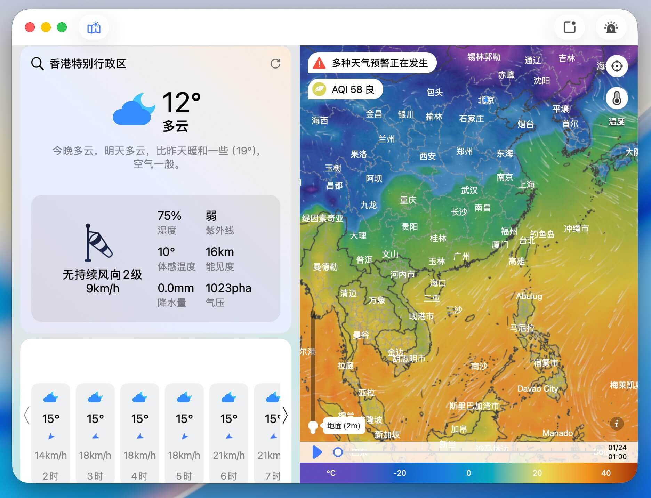Open the 地面 (2m) altitude label
Viewport: 651px width, 498px height.
click(344, 426)
